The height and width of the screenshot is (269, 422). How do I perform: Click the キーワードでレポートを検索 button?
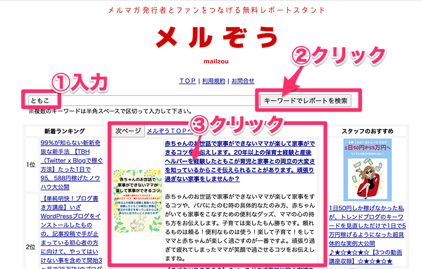point(306,101)
